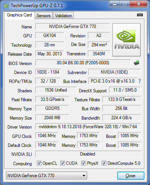The height and width of the screenshot is (185, 150).
Task: Toggle the PhysX checkbox
Action: (83, 163)
